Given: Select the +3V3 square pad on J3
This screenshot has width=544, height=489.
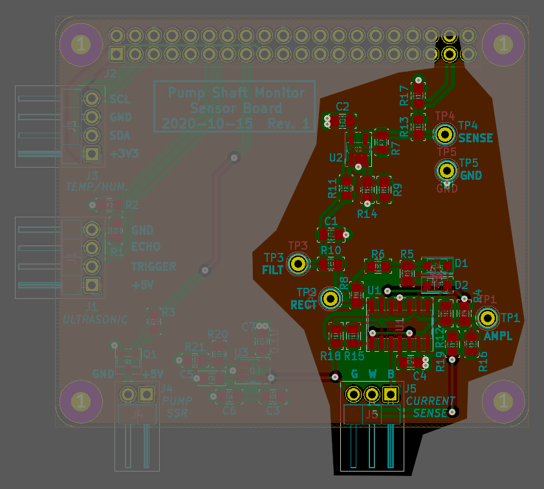Looking at the screenshot, I should (92, 153).
